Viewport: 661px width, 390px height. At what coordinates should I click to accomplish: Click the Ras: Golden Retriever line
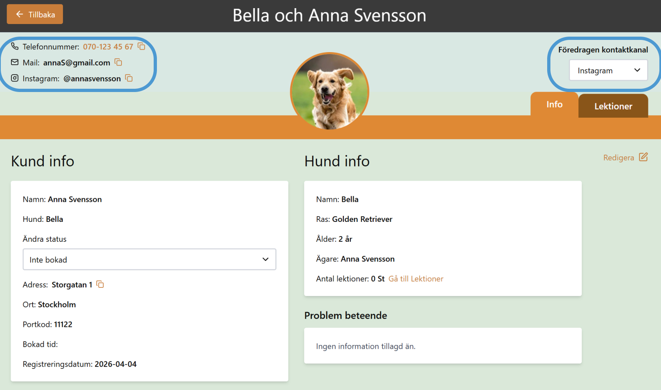(x=354, y=219)
